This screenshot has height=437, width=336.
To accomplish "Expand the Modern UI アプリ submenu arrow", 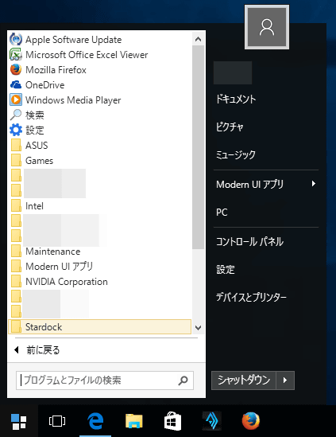I will [x=314, y=184].
